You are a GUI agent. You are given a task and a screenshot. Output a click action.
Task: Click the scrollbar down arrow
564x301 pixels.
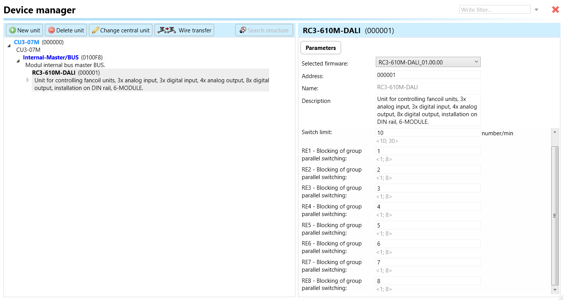pos(555,290)
